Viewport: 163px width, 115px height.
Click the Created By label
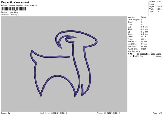click(x=6, y=113)
